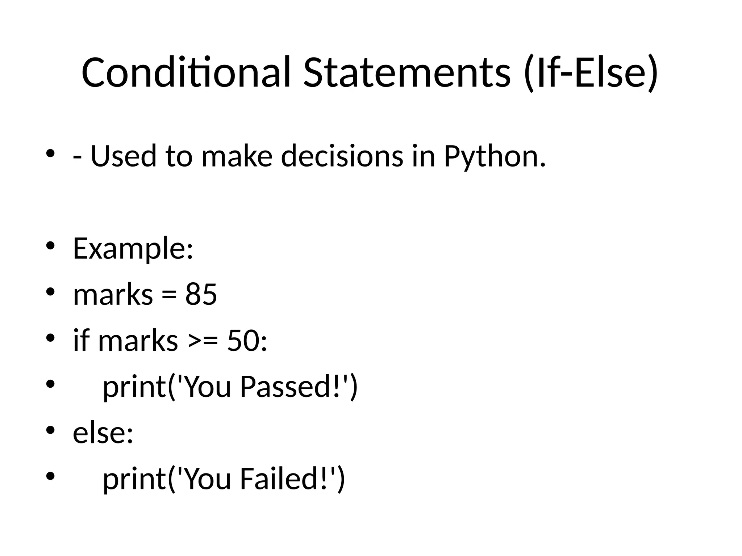
Task: Click "(If-Else)" in the slide title
Action: 591,72
